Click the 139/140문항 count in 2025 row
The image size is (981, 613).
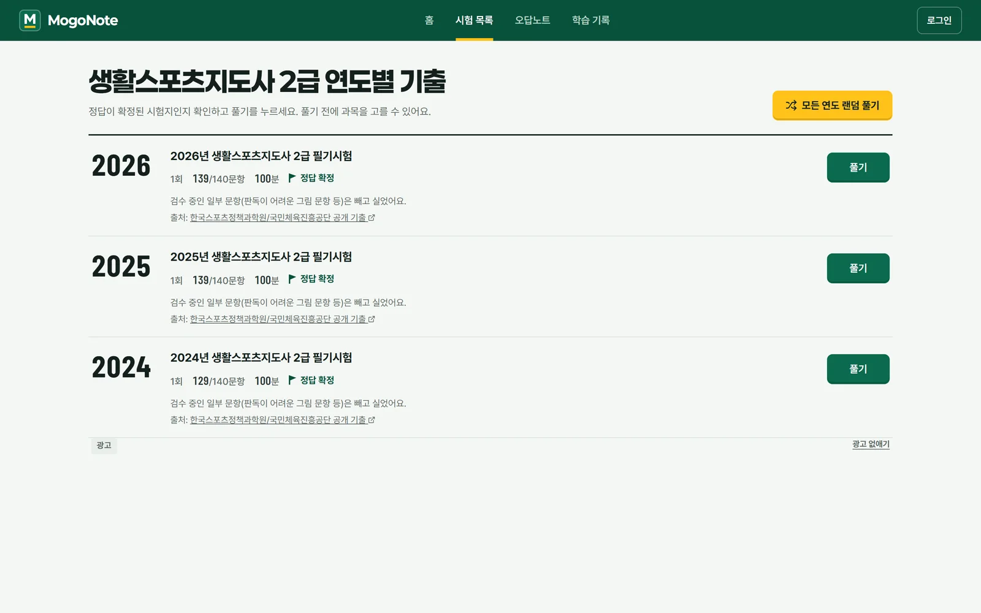218,280
